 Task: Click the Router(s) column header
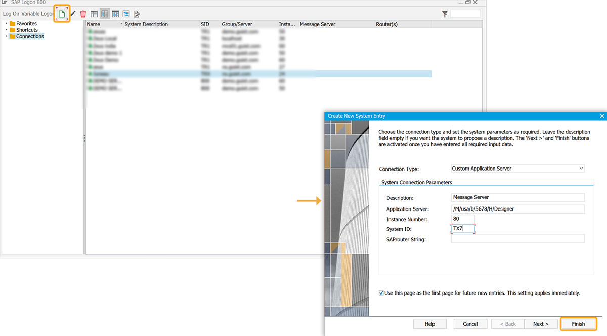click(386, 24)
